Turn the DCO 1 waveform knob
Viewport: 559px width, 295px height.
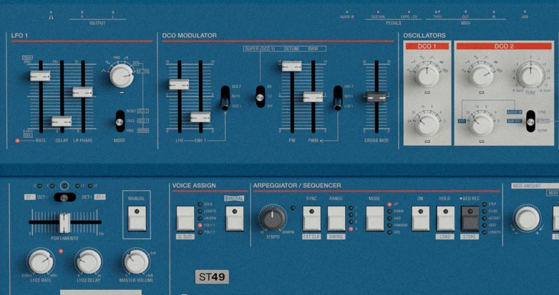click(427, 76)
